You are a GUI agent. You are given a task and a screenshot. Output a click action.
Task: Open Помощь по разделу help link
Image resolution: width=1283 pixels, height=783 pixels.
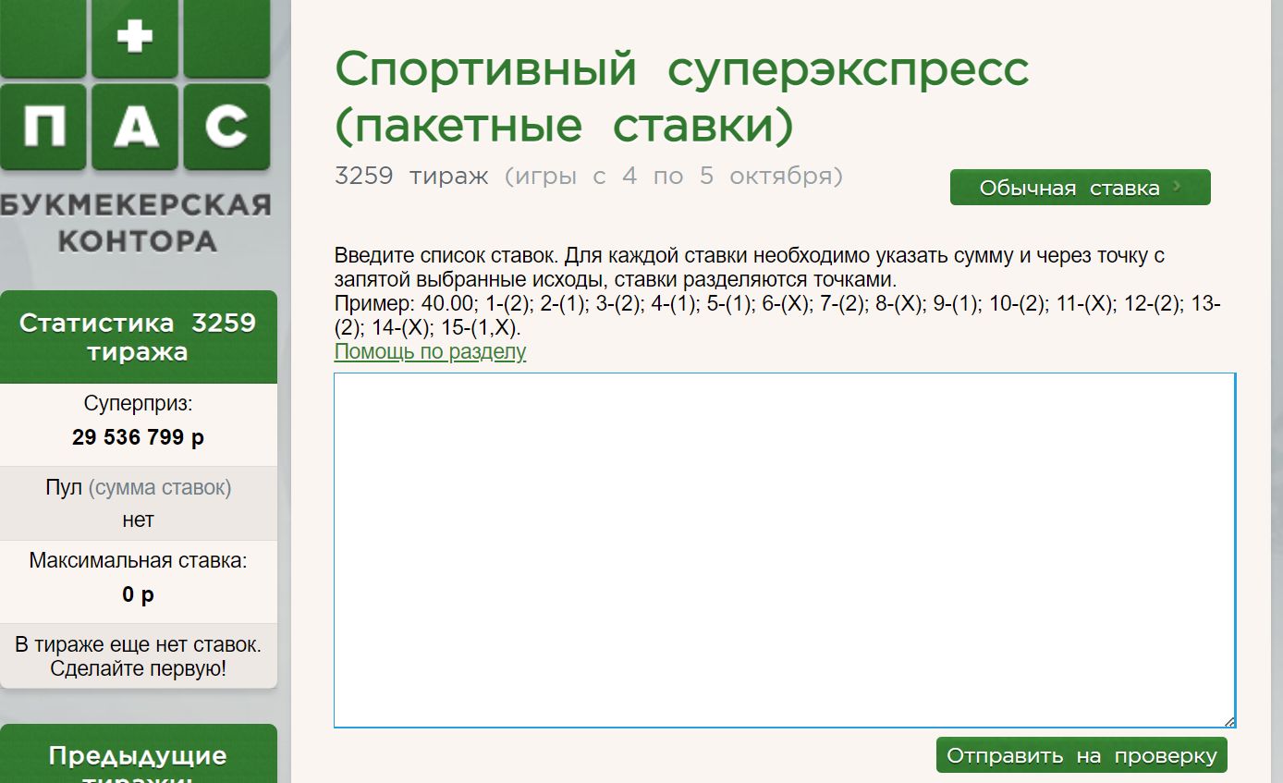430,351
